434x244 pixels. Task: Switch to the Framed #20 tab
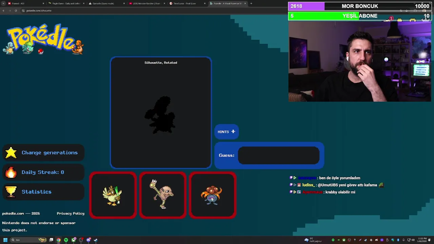click(26, 3)
